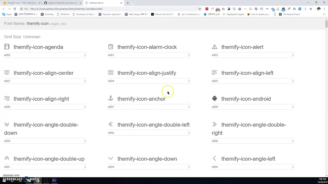
Task: Show hidden bookmarks with overflow chevron
Action: (x=324, y=14)
